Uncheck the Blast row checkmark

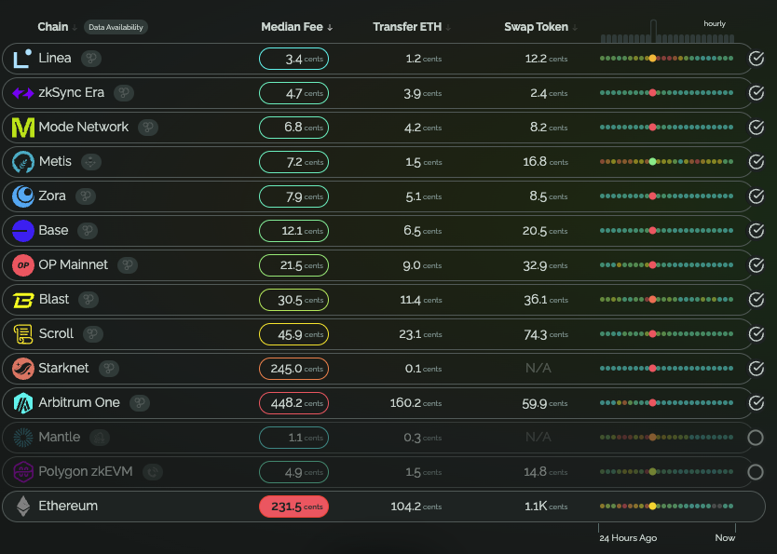[757, 300]
